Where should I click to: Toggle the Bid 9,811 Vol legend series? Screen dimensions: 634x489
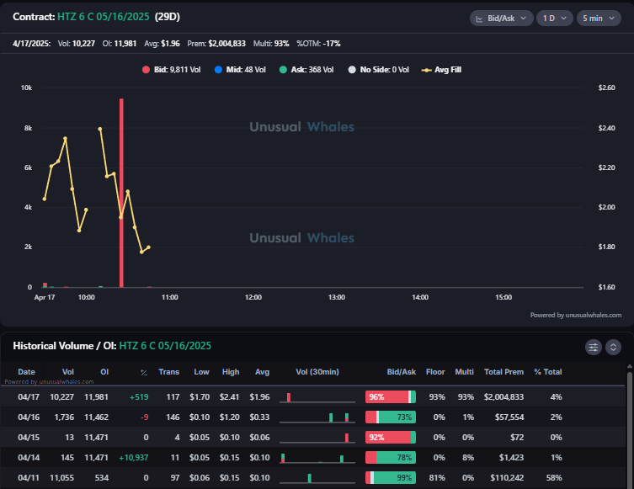[172, 70]
